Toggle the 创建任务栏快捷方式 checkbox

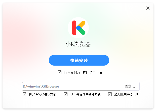click(x=24, y=94)
